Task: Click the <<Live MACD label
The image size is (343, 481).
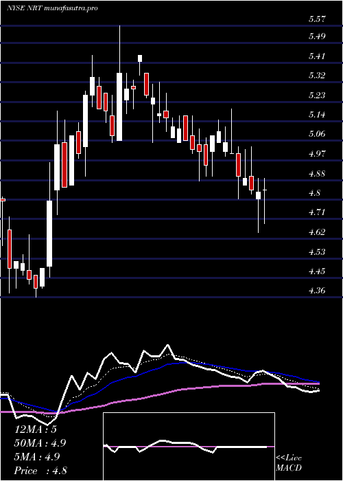Action: 289,463
